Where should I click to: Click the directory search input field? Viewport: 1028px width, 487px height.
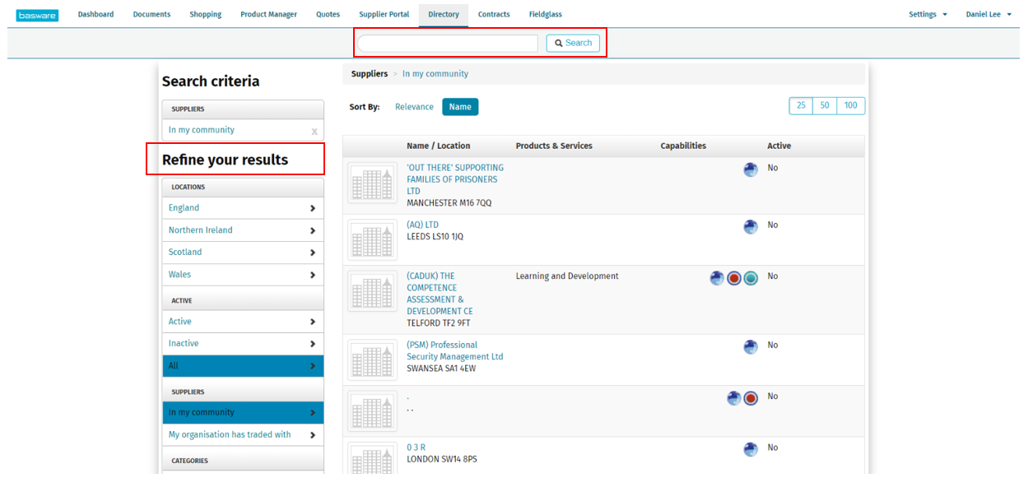point(447,43)
